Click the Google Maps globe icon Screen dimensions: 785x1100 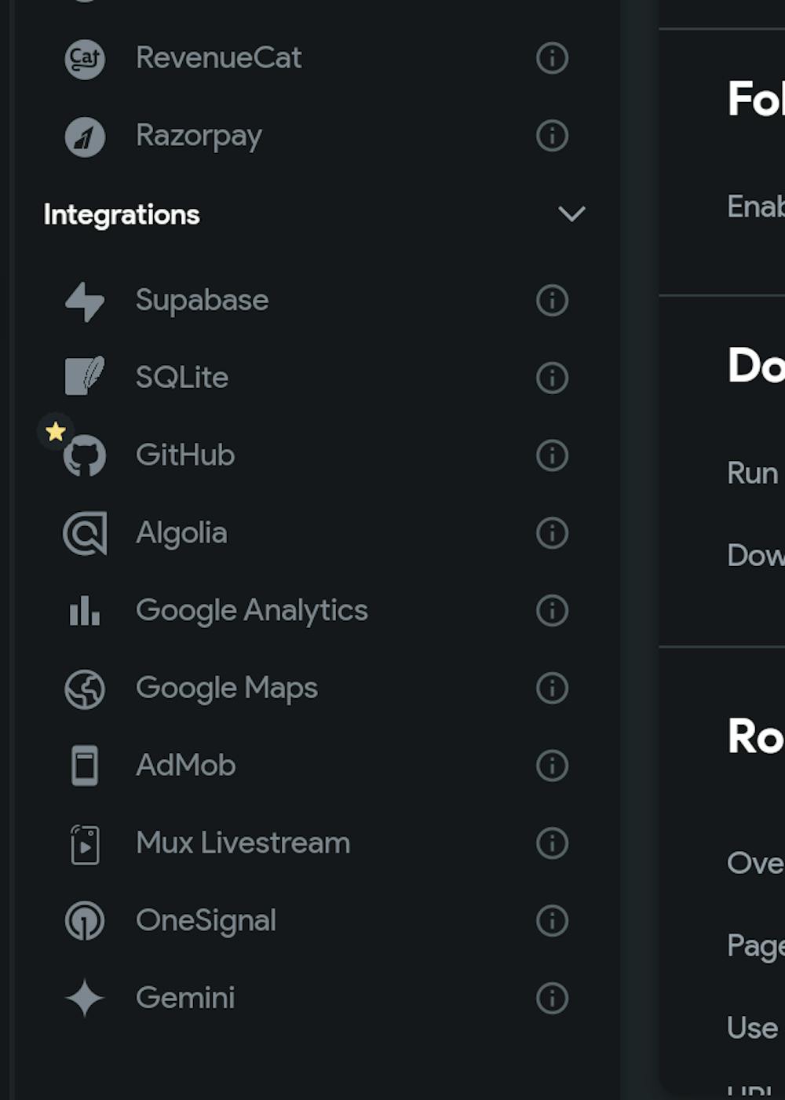coord(85,689)
